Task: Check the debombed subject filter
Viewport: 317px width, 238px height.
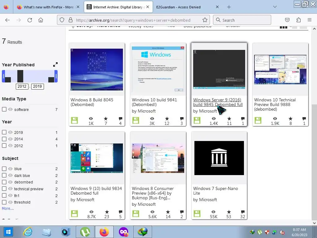Action: (4, 182)
